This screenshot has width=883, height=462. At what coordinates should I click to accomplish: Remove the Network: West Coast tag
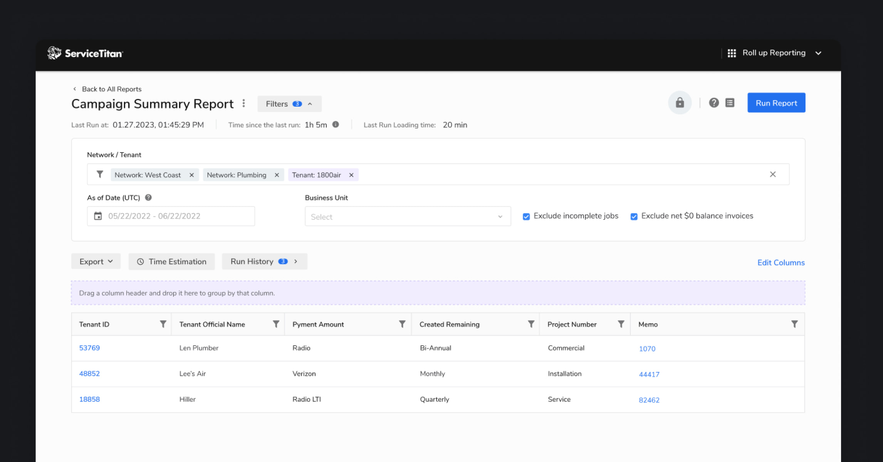[191, 175]
